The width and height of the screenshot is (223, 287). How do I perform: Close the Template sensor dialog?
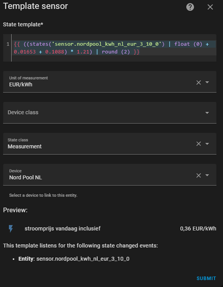coord(210,7)
